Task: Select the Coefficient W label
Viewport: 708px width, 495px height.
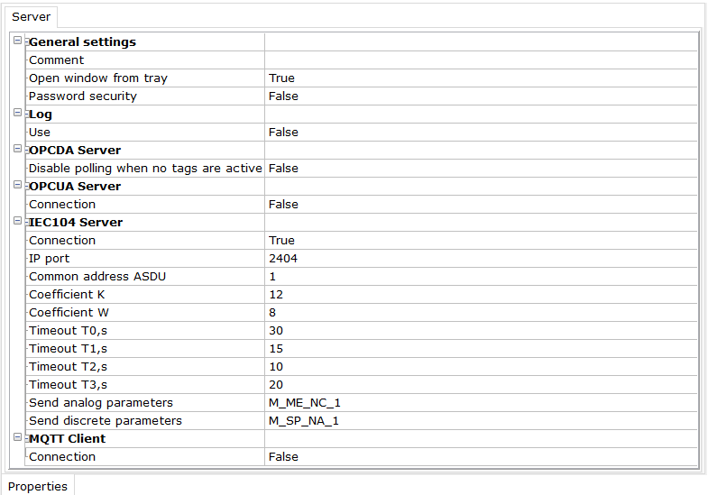Action: [69, 313]
